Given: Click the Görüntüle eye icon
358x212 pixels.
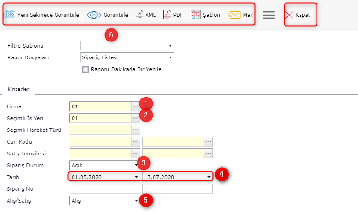Looking at the screenshot, I should click(x=94, y=15).
